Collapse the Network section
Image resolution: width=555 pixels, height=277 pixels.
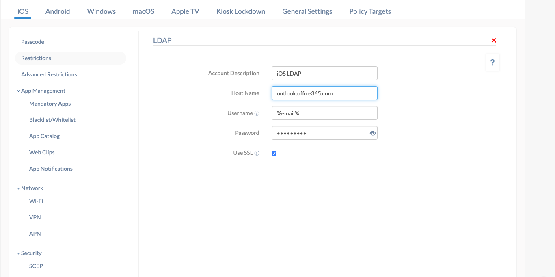19,188
